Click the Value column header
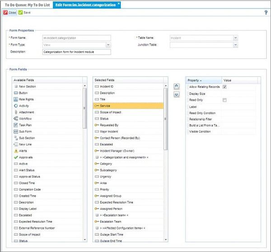The image size is (271, 252). pyautogui.click(x=240, y=80)
